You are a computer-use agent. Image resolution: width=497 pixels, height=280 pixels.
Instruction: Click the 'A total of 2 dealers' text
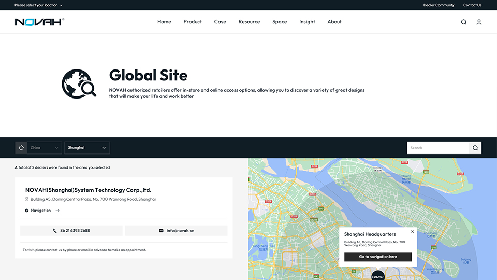tap(62, 167)
